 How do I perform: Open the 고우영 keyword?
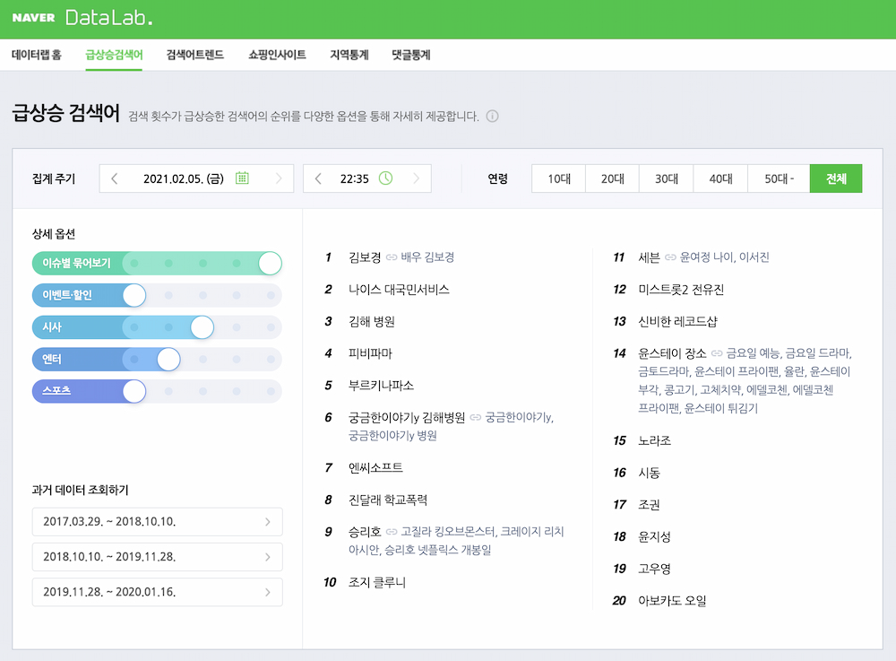655,569
